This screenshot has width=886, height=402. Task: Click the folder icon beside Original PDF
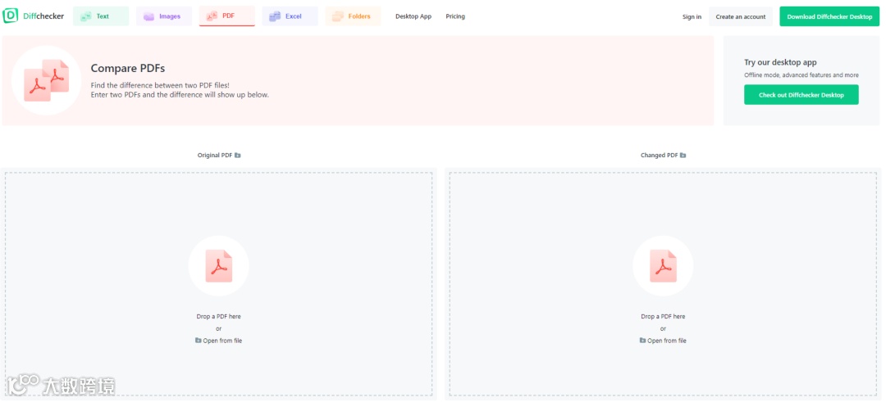[238, 155]
